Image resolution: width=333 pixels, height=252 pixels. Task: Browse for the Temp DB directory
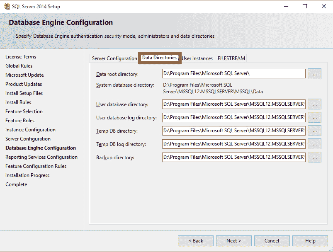coord(314,131)
